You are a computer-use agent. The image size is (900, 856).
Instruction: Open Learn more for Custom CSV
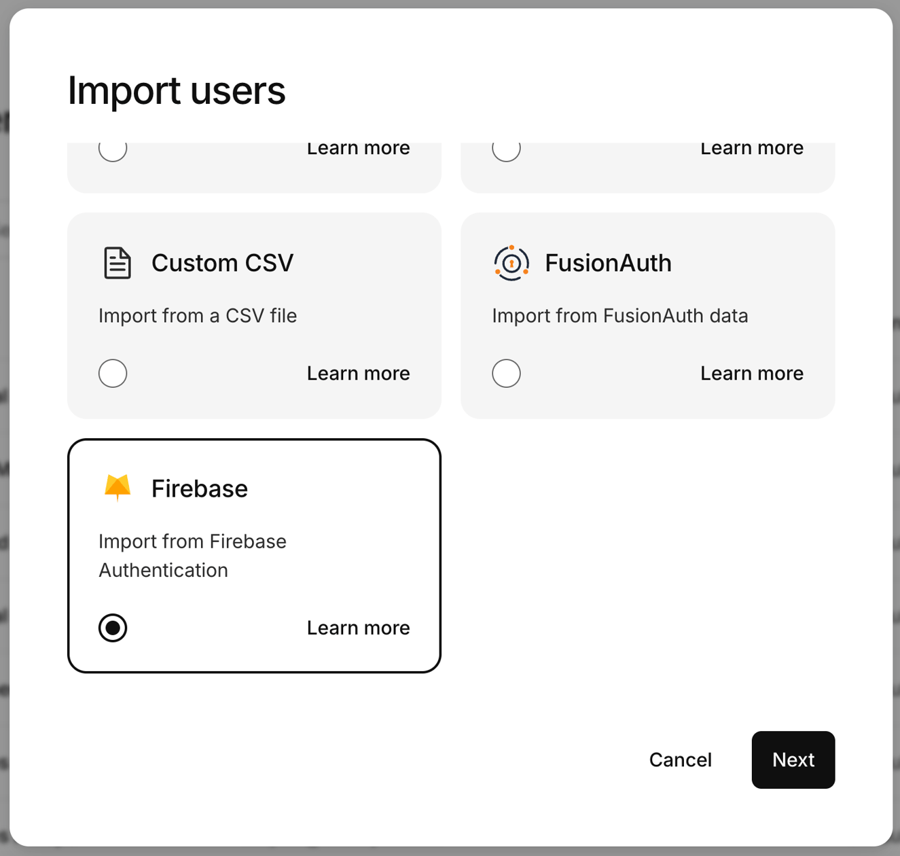358,373
